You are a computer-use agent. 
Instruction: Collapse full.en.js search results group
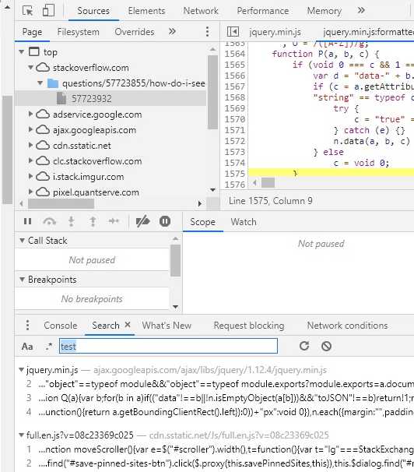[21, 435]
